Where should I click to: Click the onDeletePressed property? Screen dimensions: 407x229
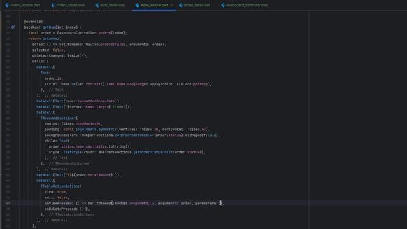pos(60,209)
